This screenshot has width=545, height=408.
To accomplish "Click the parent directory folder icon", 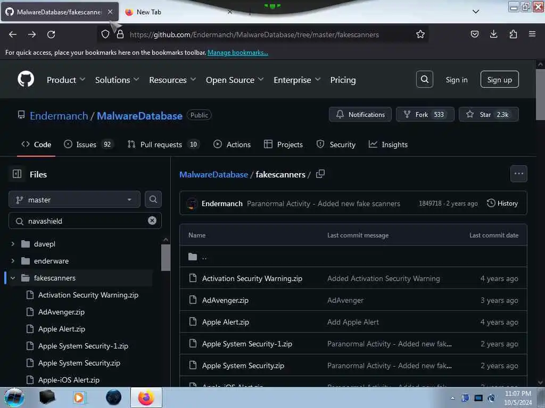I will point(193,257).
